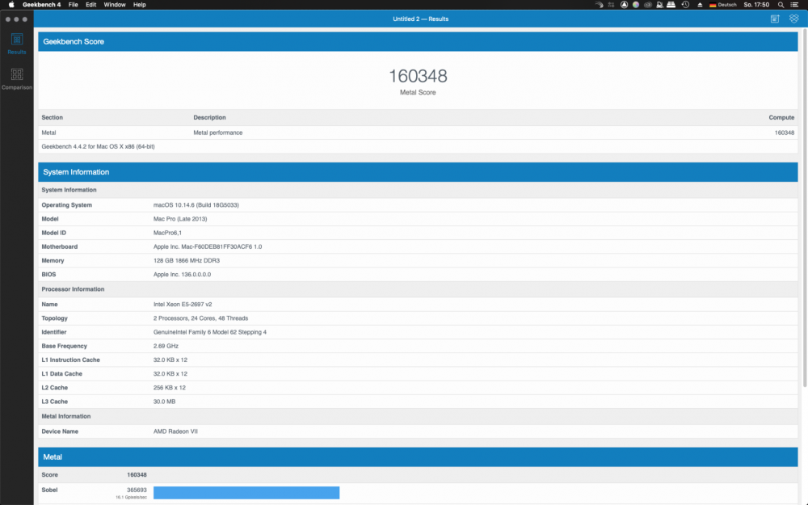Click the triangle-in-circle menu bar icon
The image size is (808, 505).
(624, 5)
